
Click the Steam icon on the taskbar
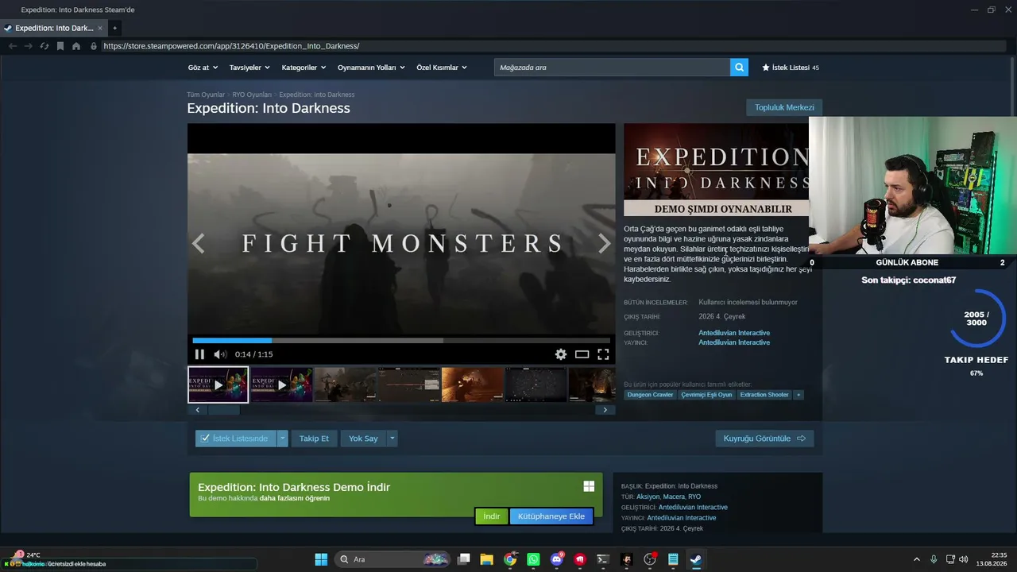[695, 559]
